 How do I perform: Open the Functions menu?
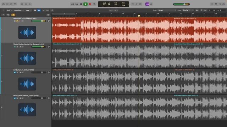coord(19,10)
